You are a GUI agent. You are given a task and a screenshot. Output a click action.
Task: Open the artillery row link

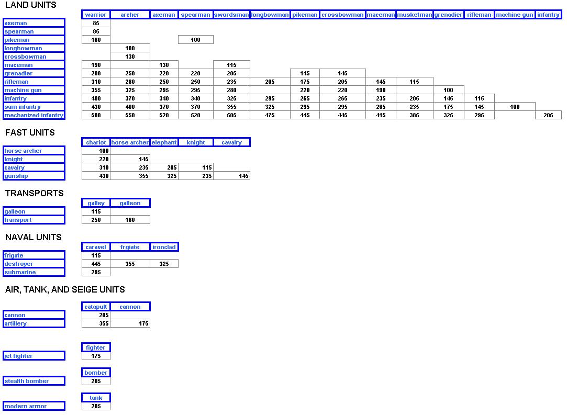coord(15,323)
